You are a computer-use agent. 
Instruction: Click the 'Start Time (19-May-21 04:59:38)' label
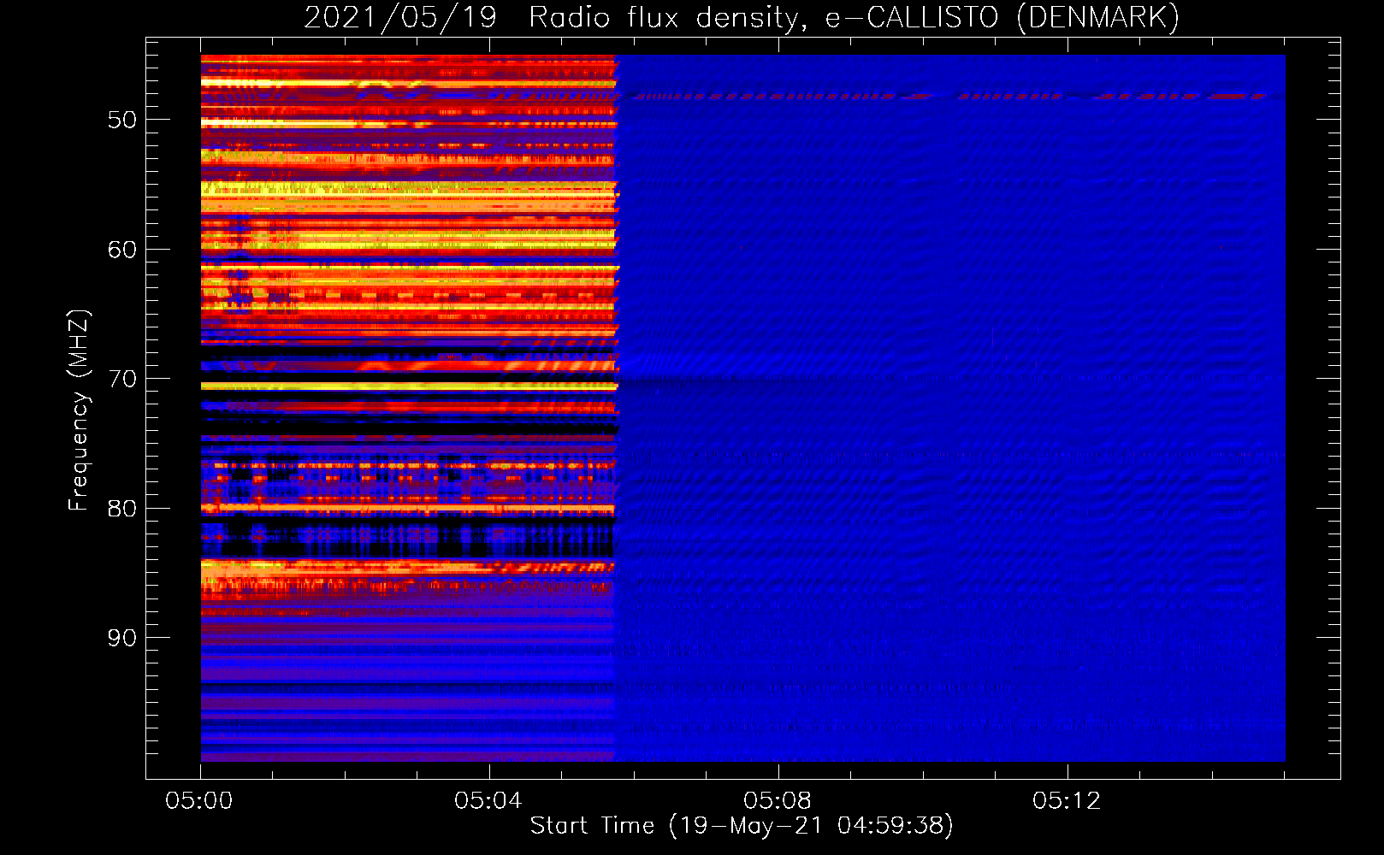tap(742, 826)
